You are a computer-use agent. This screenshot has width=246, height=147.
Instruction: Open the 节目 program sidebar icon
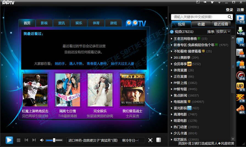[x=241, y=19]
